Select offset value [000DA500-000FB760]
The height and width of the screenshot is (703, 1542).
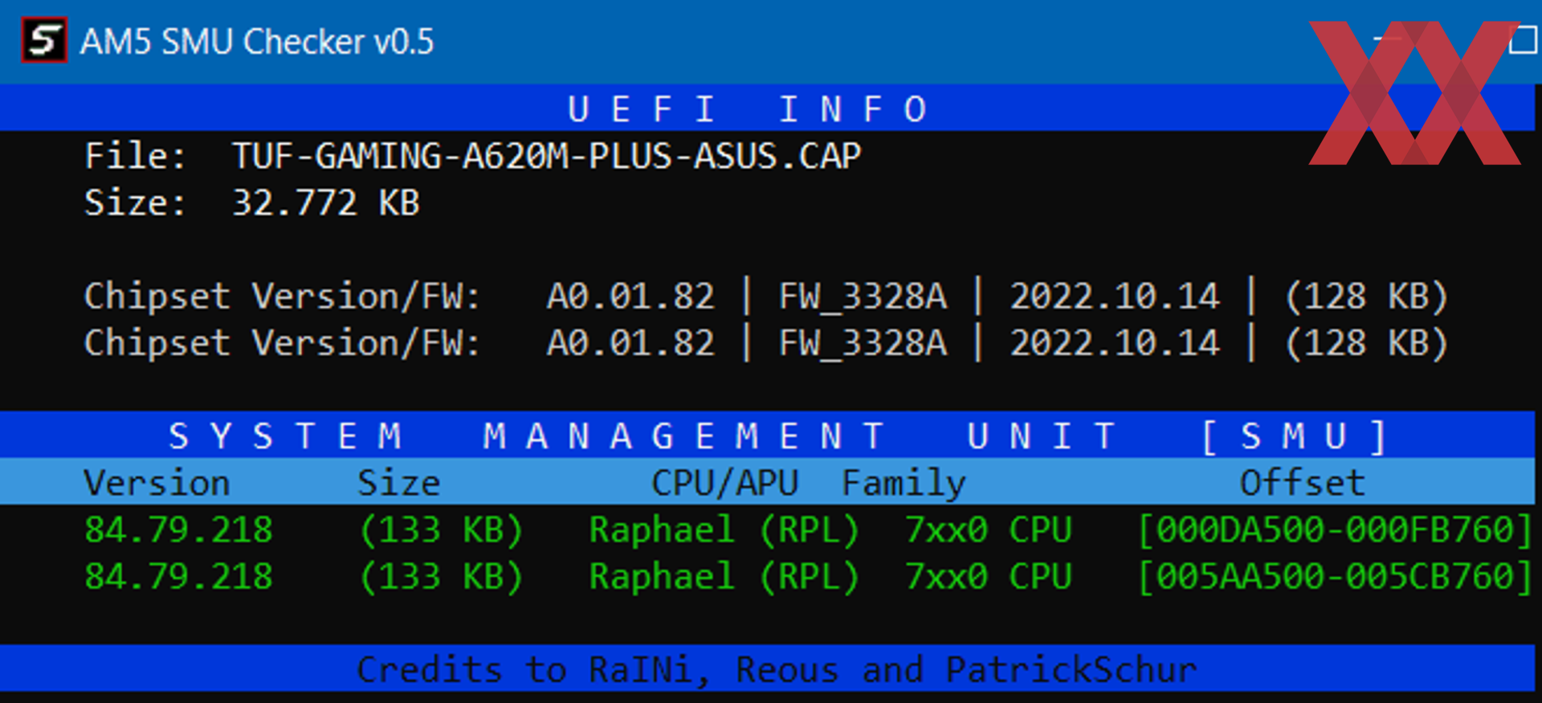click(1336, 529)
